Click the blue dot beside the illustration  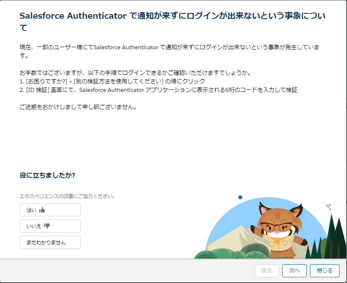[x=240, y=197]
